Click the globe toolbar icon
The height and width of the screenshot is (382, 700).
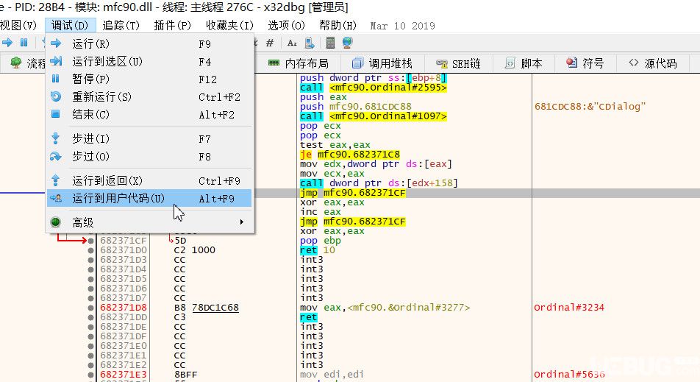[x=347, y=43]
